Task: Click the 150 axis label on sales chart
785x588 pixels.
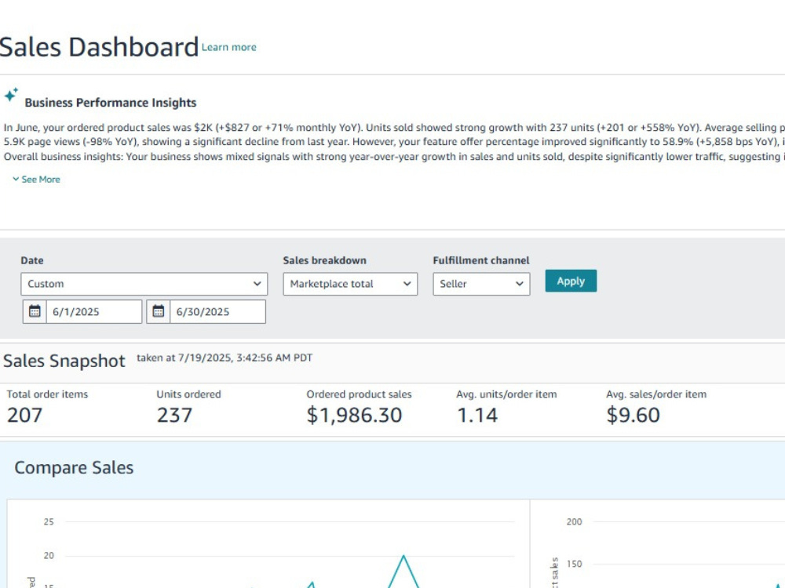Action: [575, 564]
